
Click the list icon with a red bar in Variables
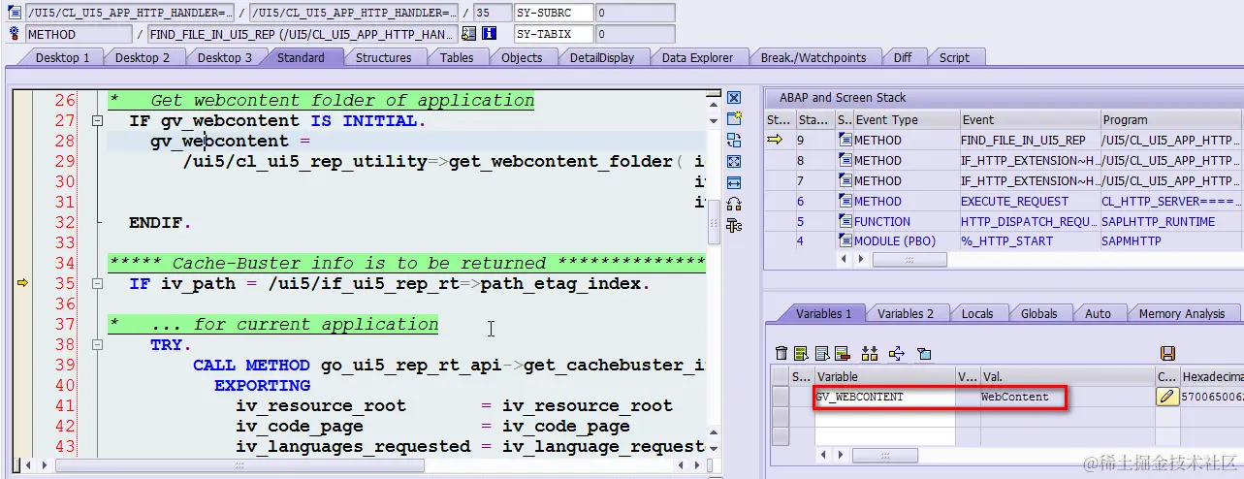click(842, 354)
